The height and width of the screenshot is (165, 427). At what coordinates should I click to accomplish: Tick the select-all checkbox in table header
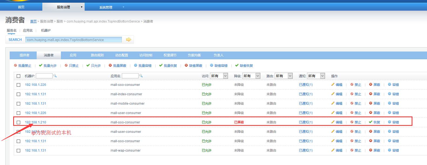pyautogui.click(x=19, y=76)
